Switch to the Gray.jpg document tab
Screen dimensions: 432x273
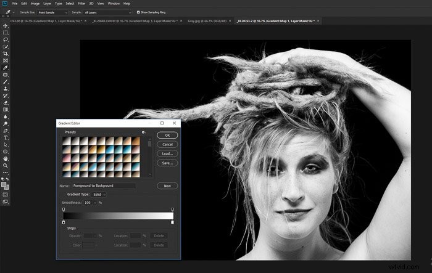[207, 21]
